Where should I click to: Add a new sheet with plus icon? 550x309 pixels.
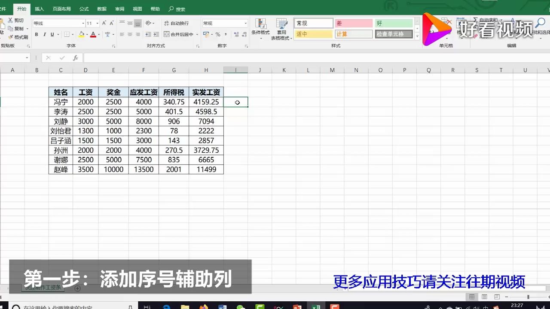pyautogui.click(x=78, y=288)
